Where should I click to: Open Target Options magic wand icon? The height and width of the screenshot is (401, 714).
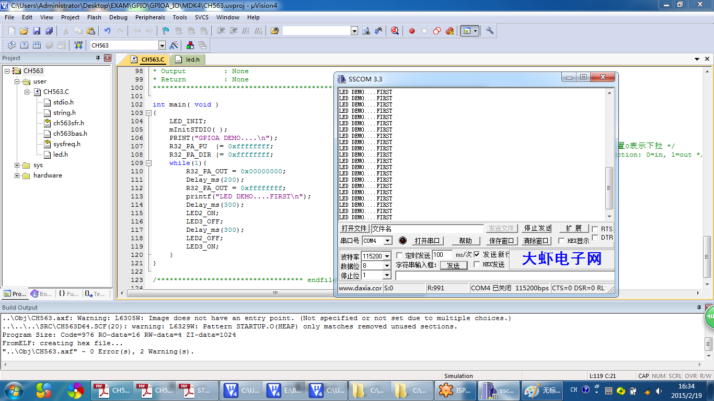(x=174, y=45)
